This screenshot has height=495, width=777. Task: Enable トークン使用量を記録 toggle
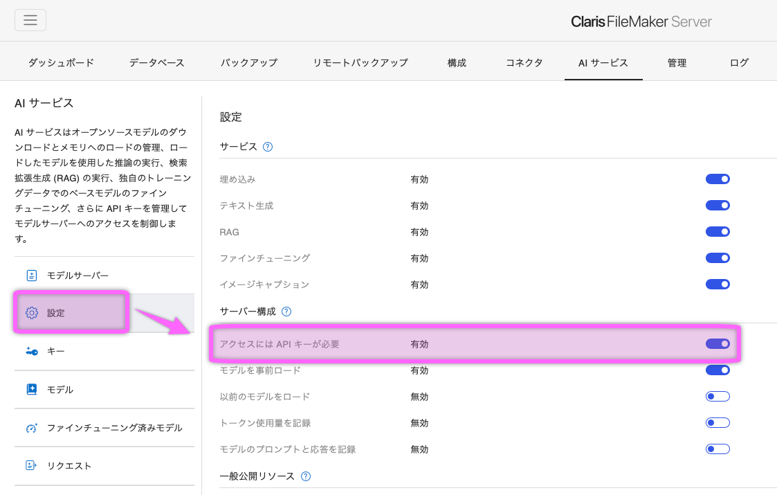717,422
